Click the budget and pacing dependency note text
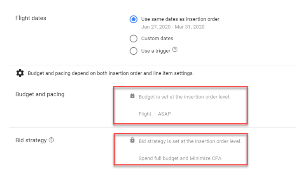 point(111,73)
